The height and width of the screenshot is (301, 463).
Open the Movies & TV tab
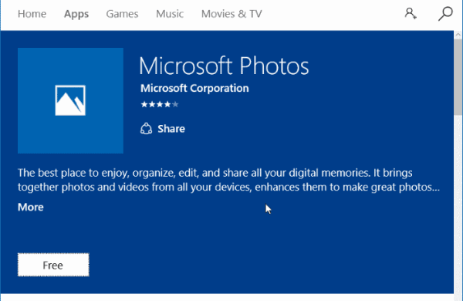pyautogui.click(x=231, y=14)
